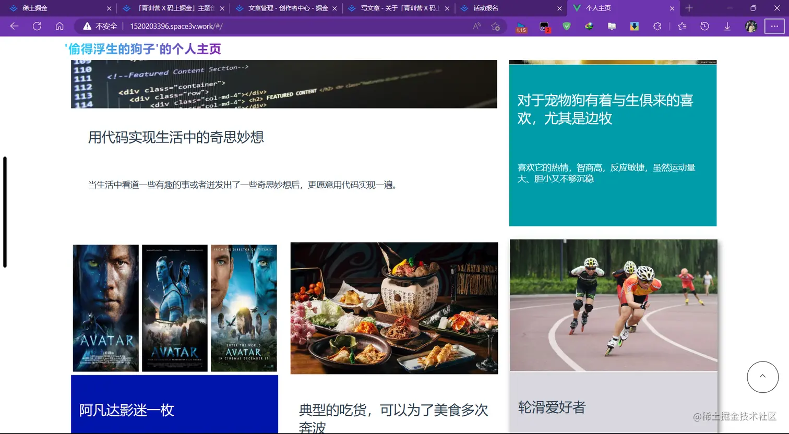Open the download manager globe extension
Viewport: 789px width, 434px height.
[589, 26]
